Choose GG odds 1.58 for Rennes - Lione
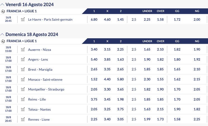Image resolution: width=208 pixels, height=126 pixels. (x=177, y=119)
